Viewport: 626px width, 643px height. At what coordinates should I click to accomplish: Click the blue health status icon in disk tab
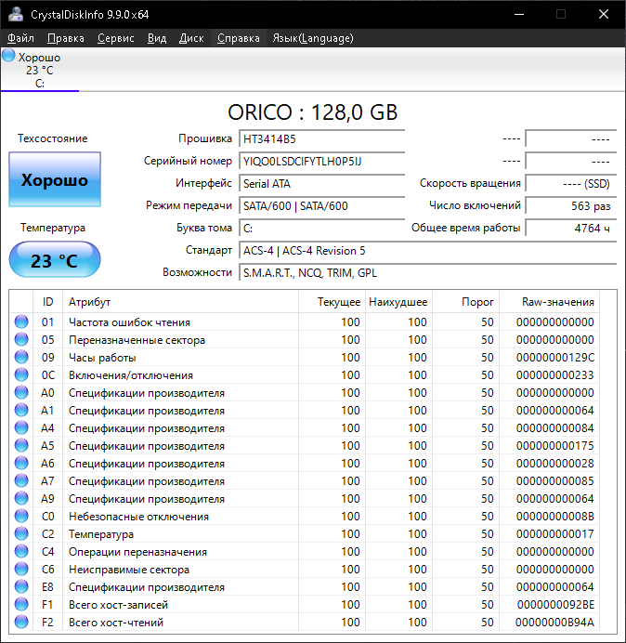(8, 56)
